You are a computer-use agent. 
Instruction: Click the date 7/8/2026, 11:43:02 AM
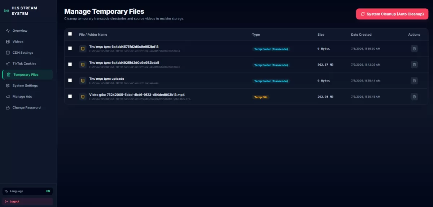click(x=366, y=65)
